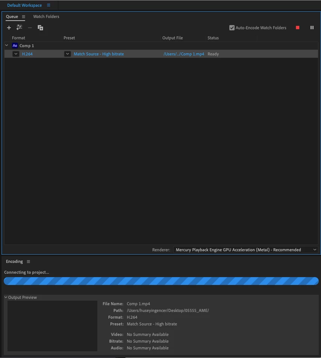Click the Bitrate No Summary Available text

click(x=148, y=341)
